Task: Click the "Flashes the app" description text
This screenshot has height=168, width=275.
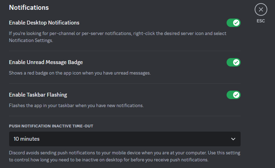Action: 76,105
